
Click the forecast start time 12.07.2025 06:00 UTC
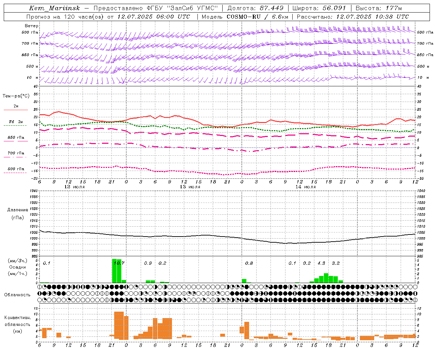(x=154, y=17)
